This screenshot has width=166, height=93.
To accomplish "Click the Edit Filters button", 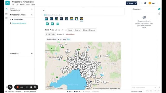I will (x=50, y=34).
